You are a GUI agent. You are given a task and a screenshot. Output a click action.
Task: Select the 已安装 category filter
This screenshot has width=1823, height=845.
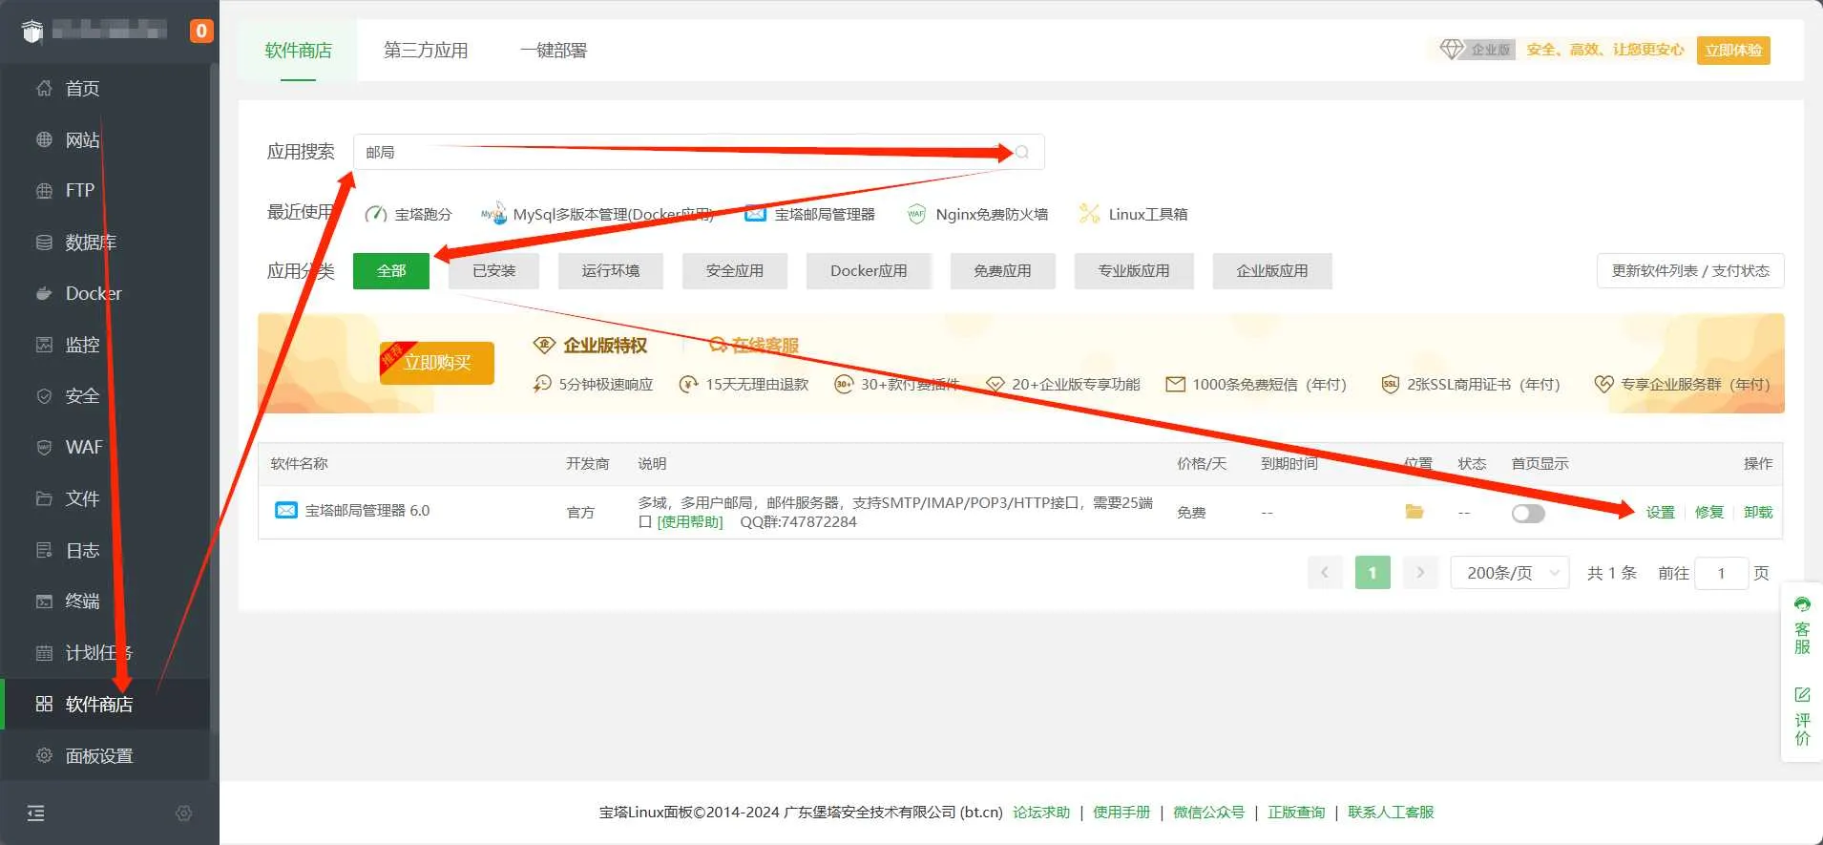tap(493, 271)
